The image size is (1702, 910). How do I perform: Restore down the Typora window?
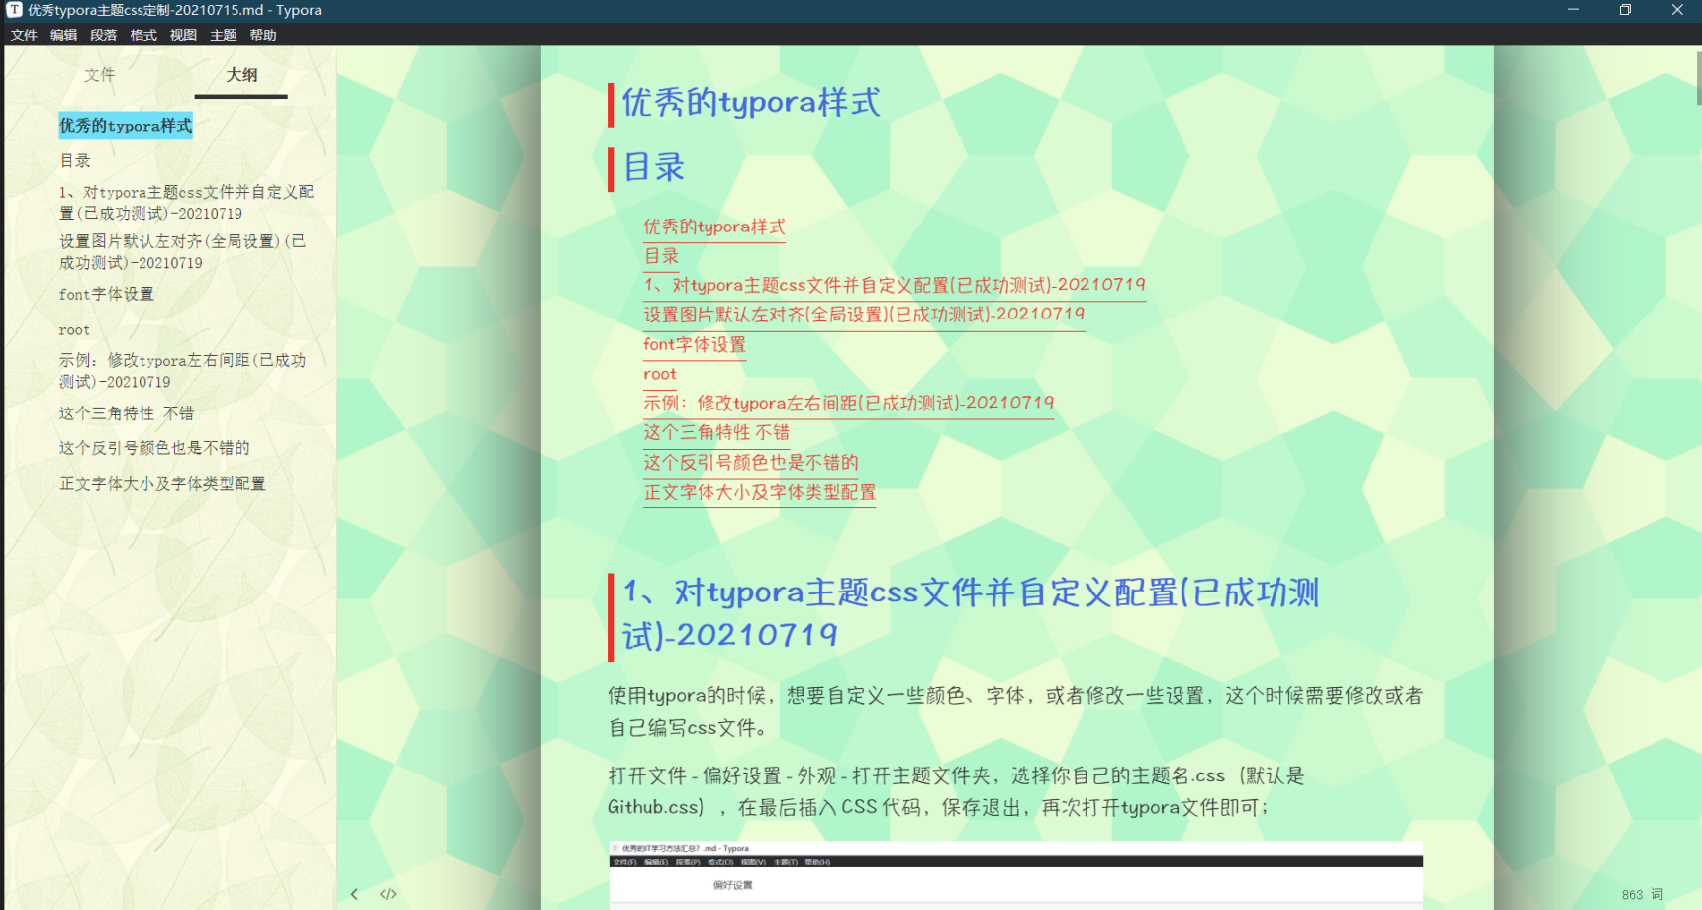point(1625,10)
